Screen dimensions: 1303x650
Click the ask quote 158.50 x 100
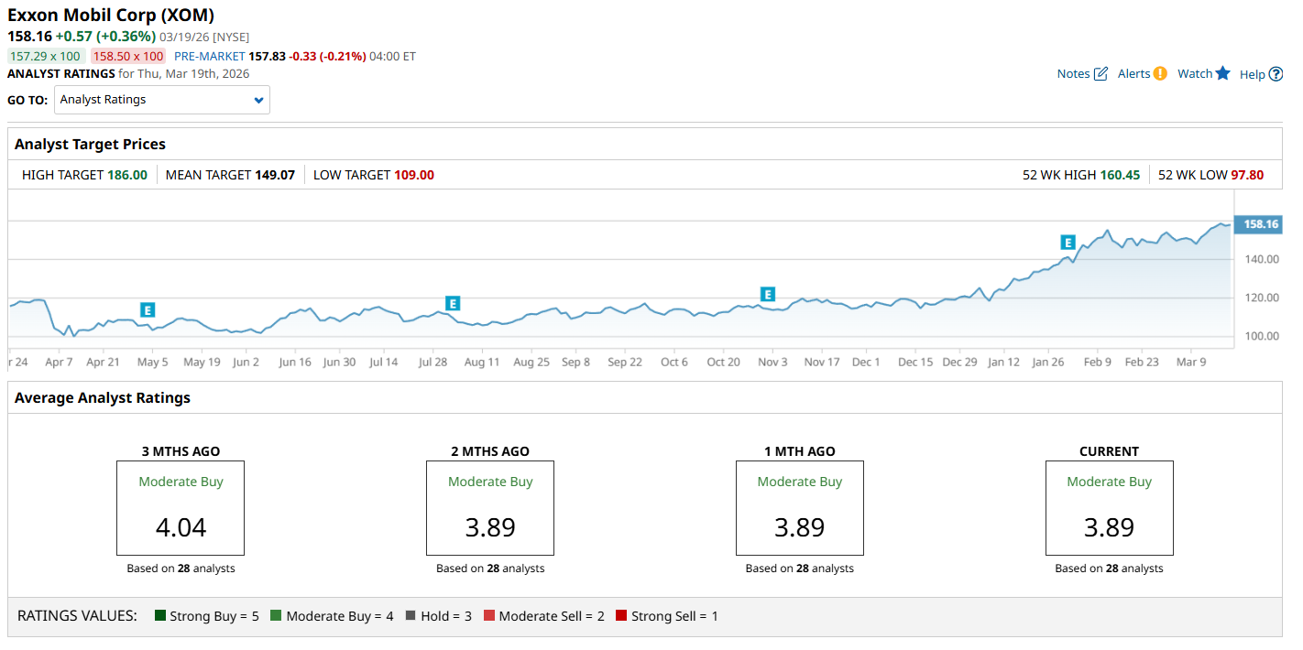click(127, 56)
